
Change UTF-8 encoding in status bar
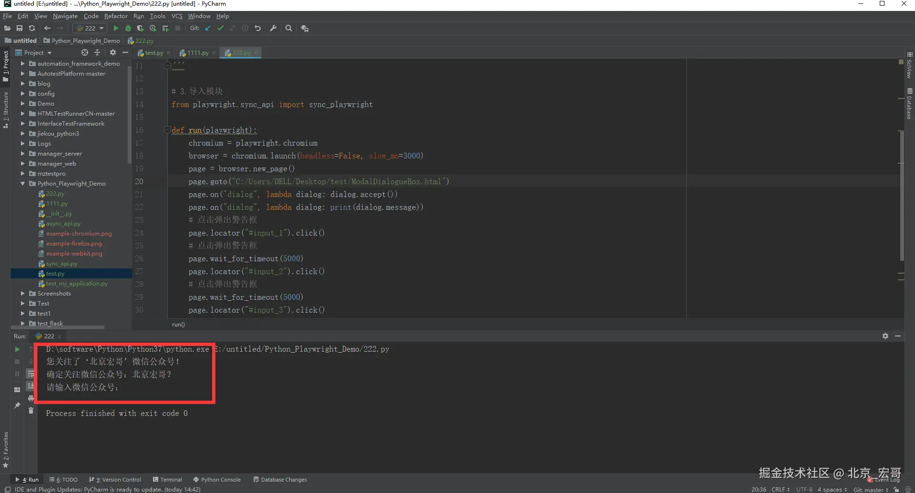(x=804, y=489)
